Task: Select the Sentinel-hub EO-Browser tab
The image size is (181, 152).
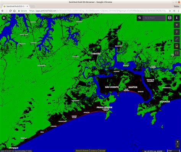Action: [x=15, y=6]
